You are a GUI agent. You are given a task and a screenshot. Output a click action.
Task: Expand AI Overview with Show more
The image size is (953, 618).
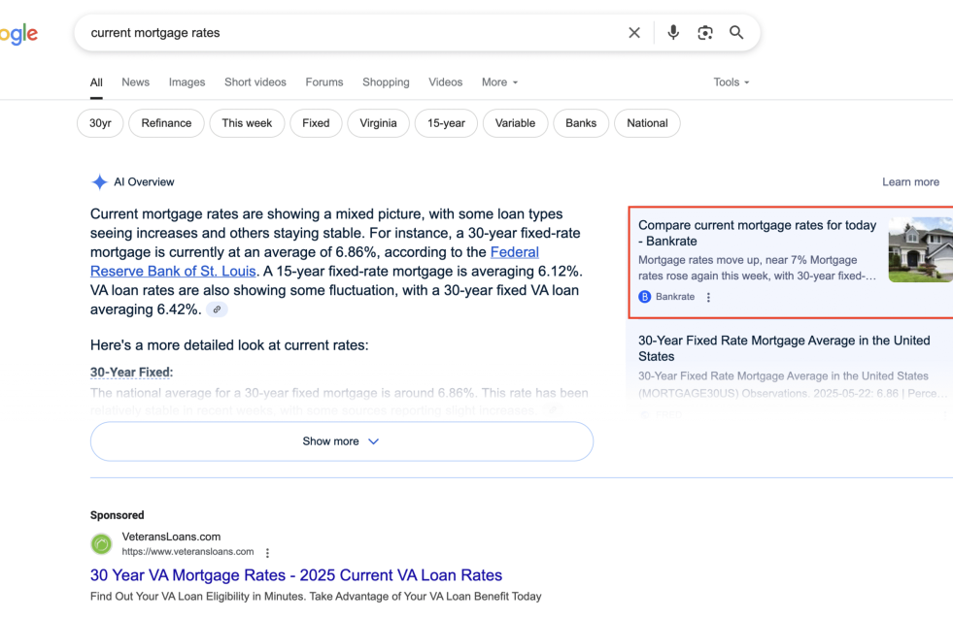click(341, 441)
